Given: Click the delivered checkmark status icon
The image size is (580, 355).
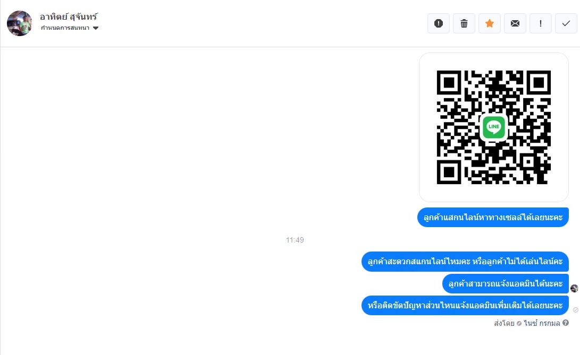Looking at the screenshot, I should (x=576, y=310).
